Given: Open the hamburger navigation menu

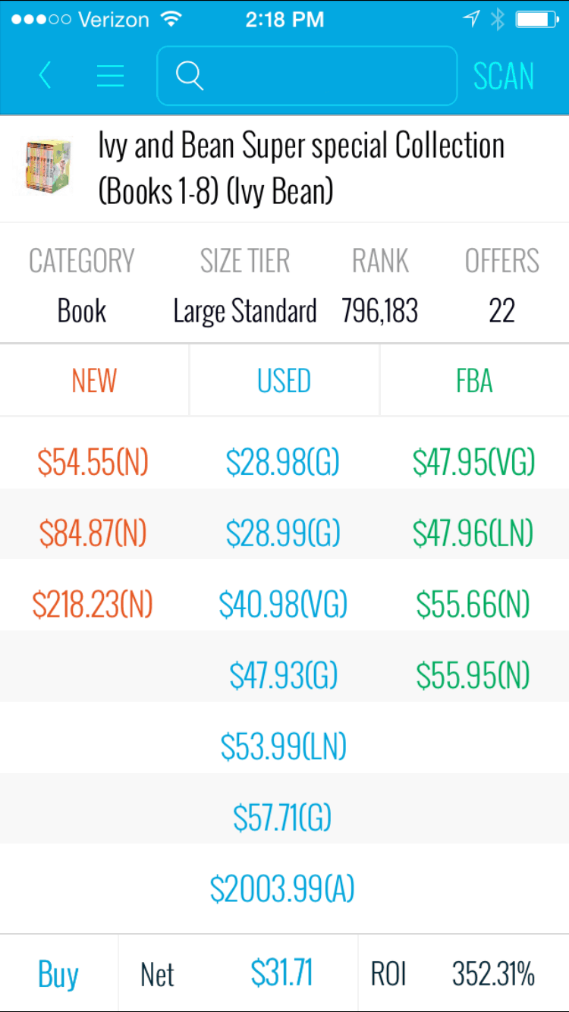Looking at the screenshot, I should click(110, 75).
